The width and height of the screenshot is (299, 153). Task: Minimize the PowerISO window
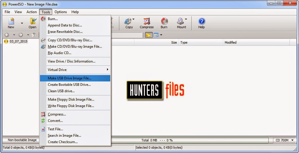[x=271, y=3]
